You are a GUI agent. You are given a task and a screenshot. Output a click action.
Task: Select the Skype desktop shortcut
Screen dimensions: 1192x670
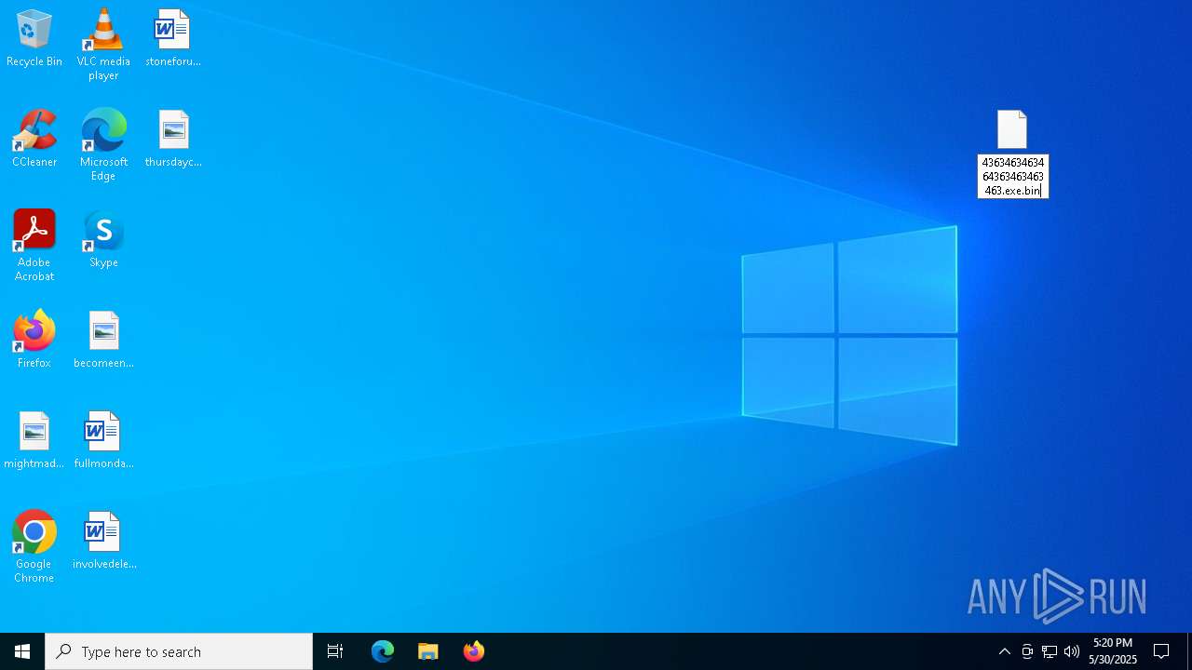[103, 238]
